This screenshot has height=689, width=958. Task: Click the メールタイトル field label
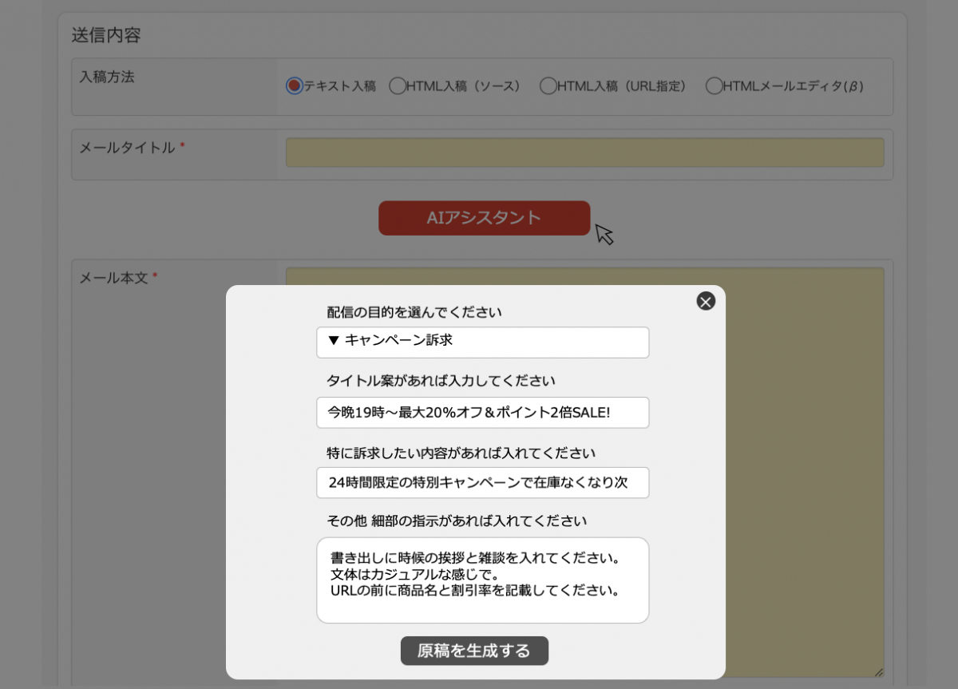(x=127, y=148)
